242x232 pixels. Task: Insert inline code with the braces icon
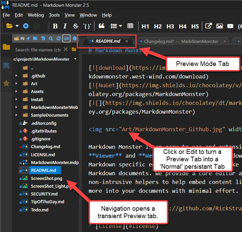pos(87,26)
